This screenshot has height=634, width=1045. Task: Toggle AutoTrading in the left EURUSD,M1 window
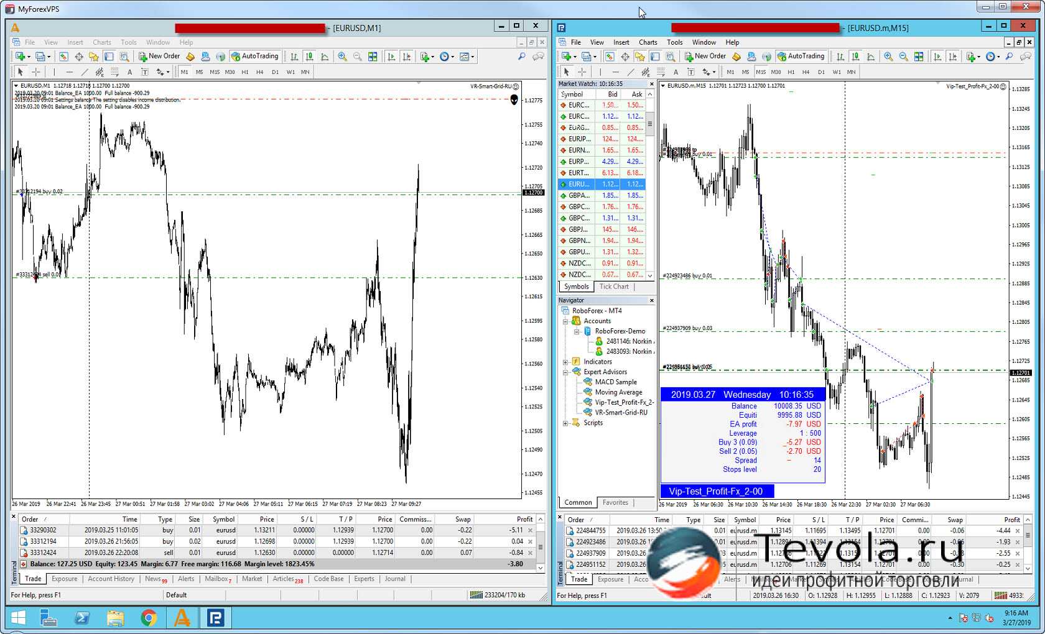click(x=254, y=56)
